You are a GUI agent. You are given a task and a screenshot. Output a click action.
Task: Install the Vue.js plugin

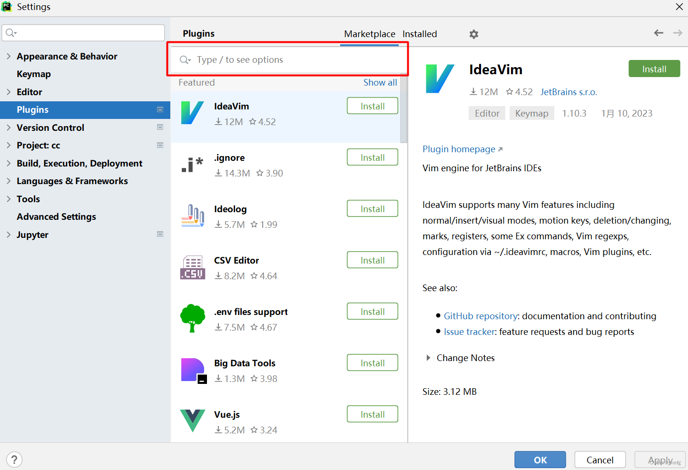click(x=373, y=414)
